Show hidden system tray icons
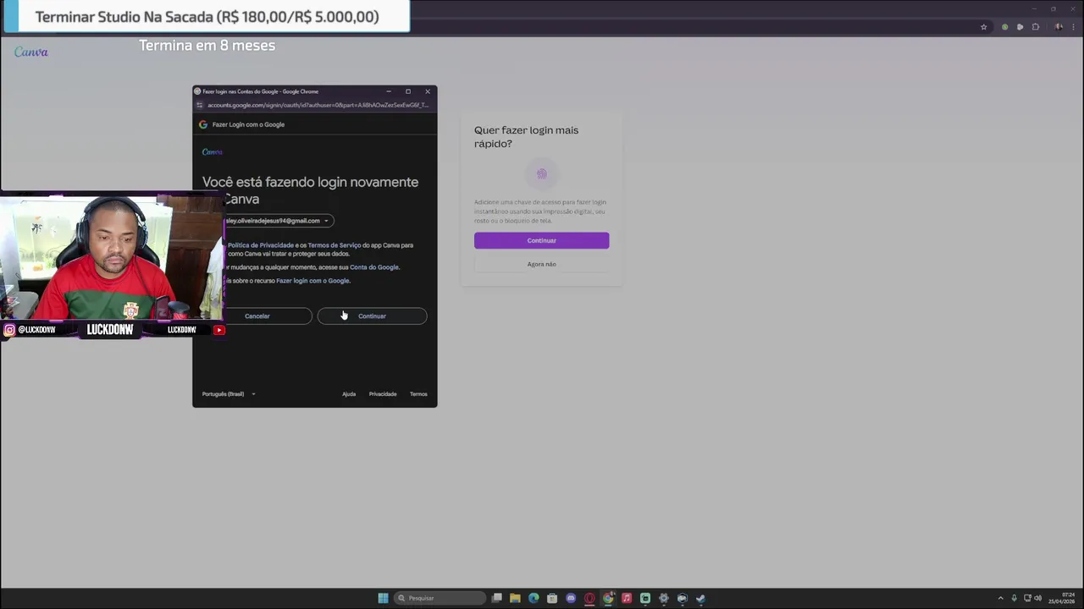 coord(1000,598)
